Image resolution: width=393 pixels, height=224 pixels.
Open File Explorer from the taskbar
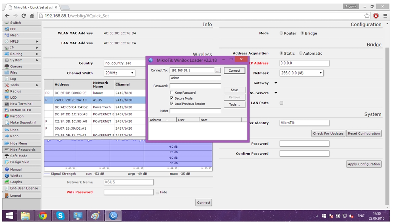click(25, 215)
